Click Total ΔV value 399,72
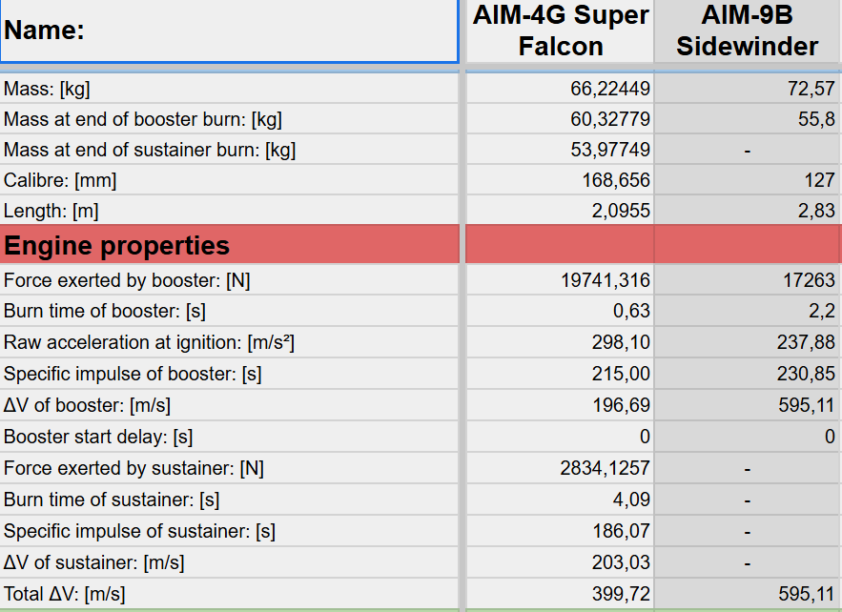The width and height of the screenshot is (842, 612). click(x=619, y=594)
